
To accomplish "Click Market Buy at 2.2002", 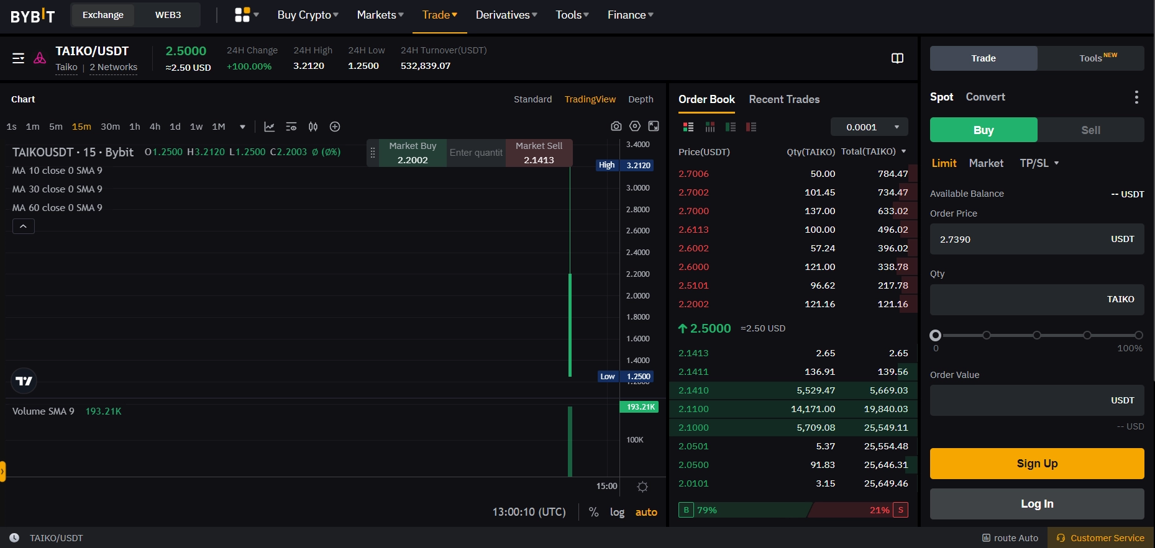I will pos(413,153).
